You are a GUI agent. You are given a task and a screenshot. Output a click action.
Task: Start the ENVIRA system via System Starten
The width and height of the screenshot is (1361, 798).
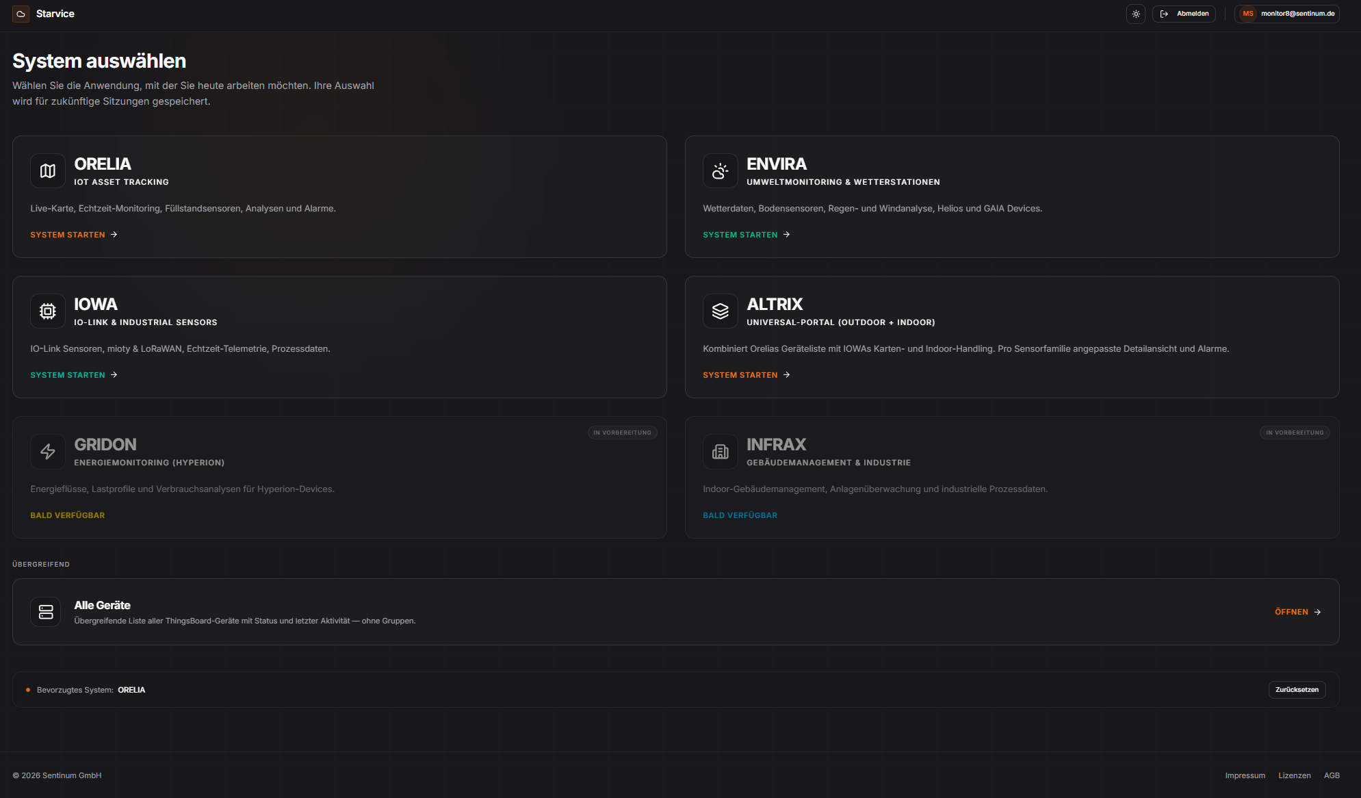747,235
